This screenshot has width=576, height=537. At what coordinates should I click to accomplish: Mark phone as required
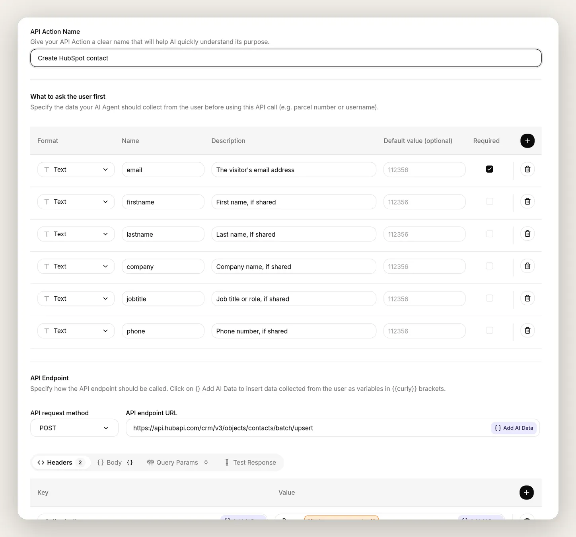point(489,330)
